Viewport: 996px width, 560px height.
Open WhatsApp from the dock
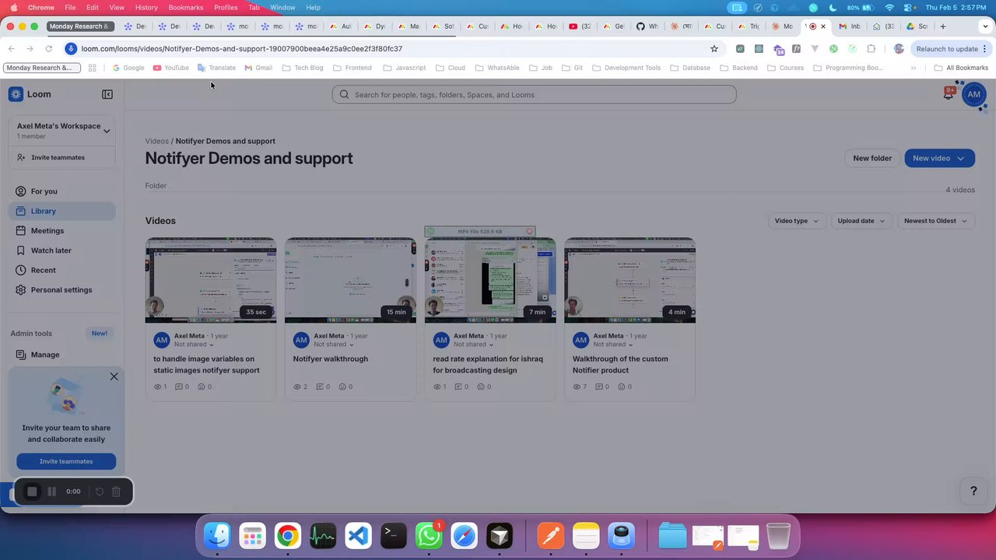tap(429, 536)
